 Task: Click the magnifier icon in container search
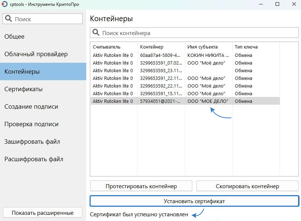pyautogui.click(x=96, y=32)
